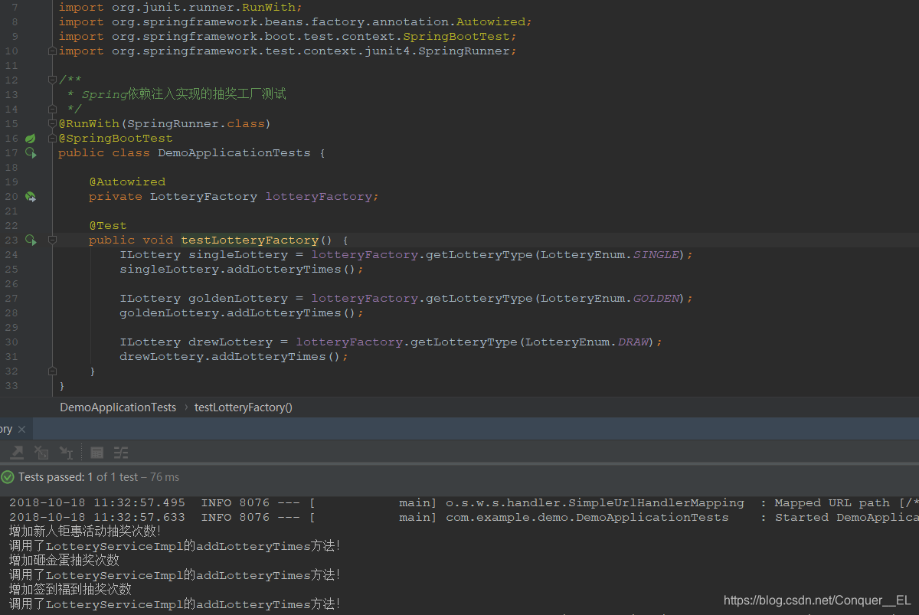
Task: Click the Javadoc comment 'Spring依赖注入实现的抽奖工厂测试'
Action: click(184, 95)
